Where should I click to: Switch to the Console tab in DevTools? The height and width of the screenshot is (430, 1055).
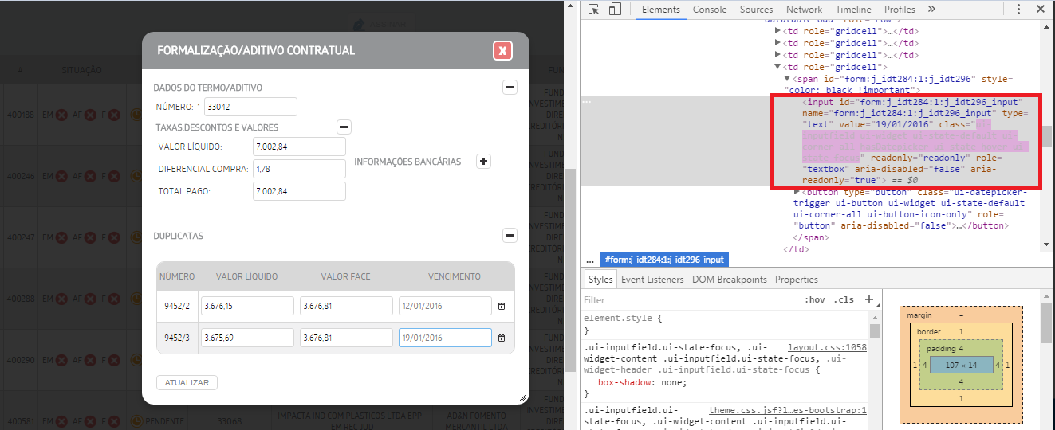(710, 10)
